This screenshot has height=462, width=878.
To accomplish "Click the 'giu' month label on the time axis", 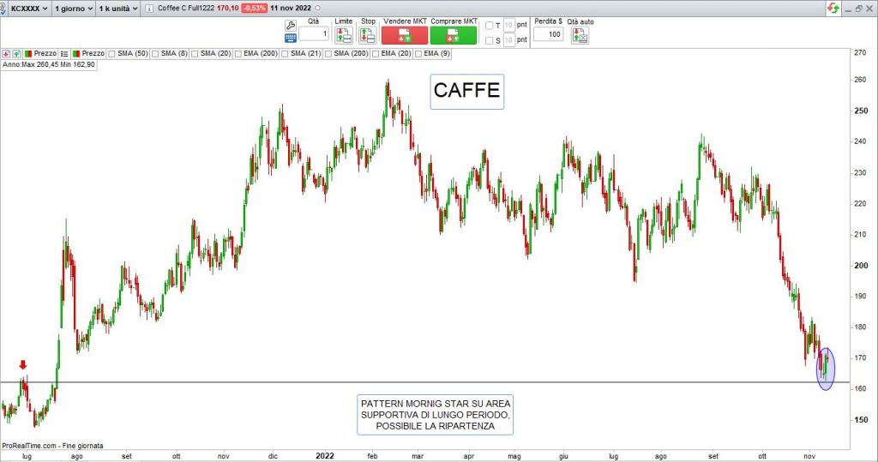I will click(x=563, y=456).
